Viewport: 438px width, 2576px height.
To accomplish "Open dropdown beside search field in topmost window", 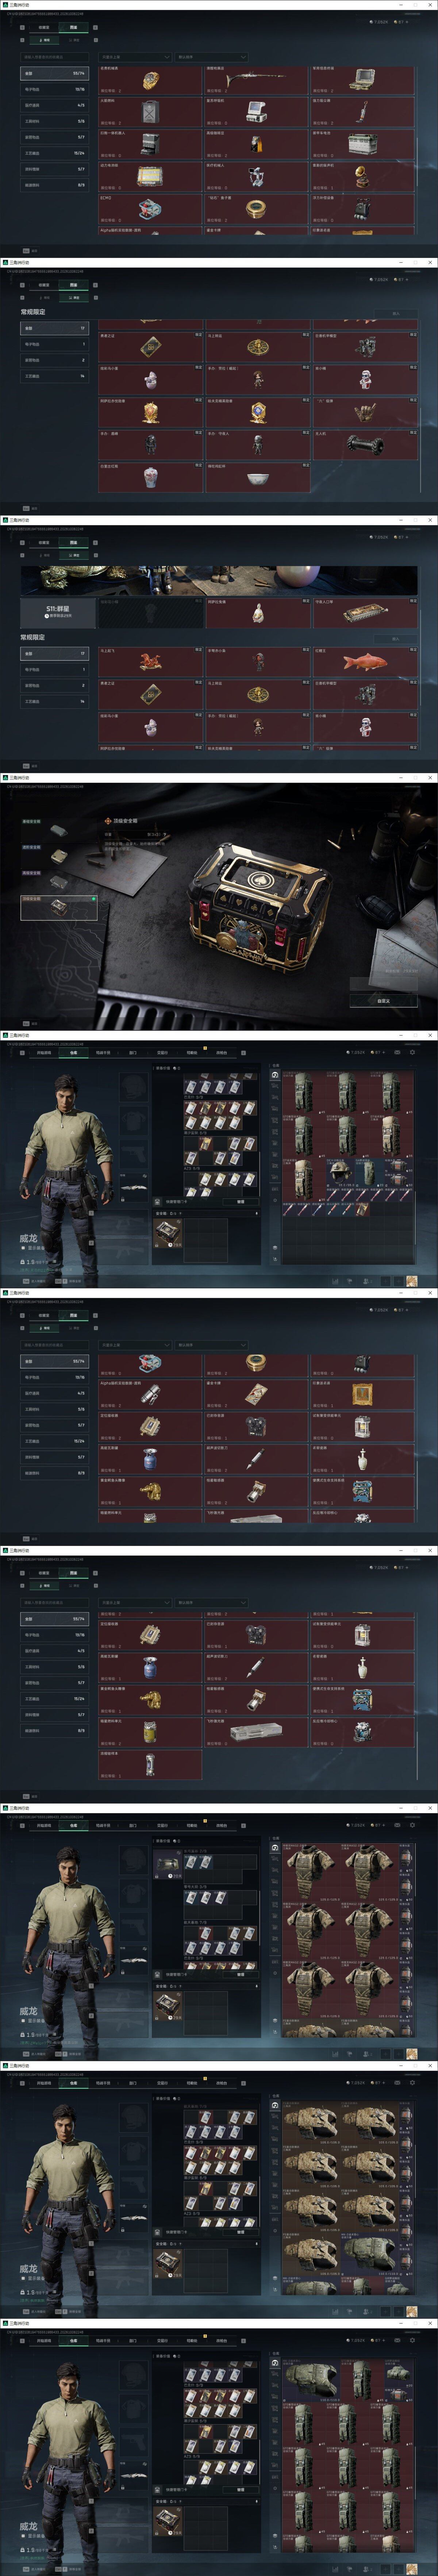I will 135,57.
